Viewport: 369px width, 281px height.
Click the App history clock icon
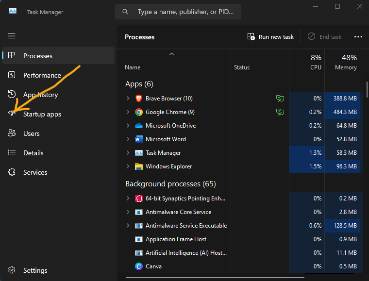coord(12,94)
